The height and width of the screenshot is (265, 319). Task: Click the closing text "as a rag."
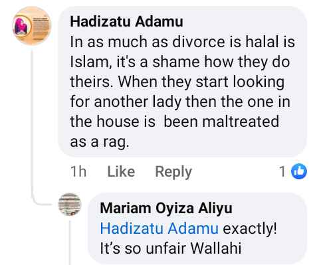point(100,142)
